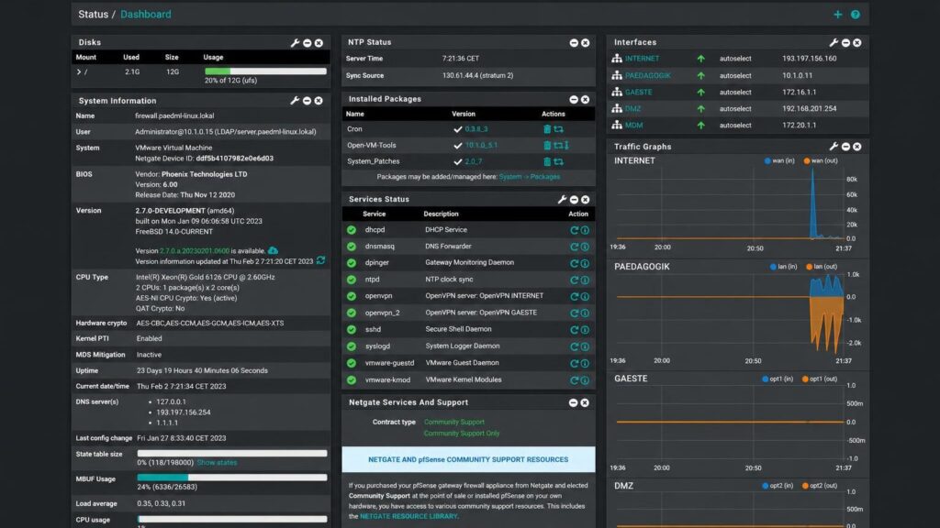Restart the sshd service
Image resolution: width=940 pixels, height=528 pixels.
tap(575, 330)
